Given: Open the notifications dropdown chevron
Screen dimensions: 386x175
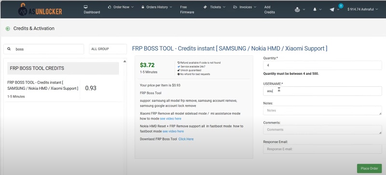Looking at the screenshot, I should 320,9.
